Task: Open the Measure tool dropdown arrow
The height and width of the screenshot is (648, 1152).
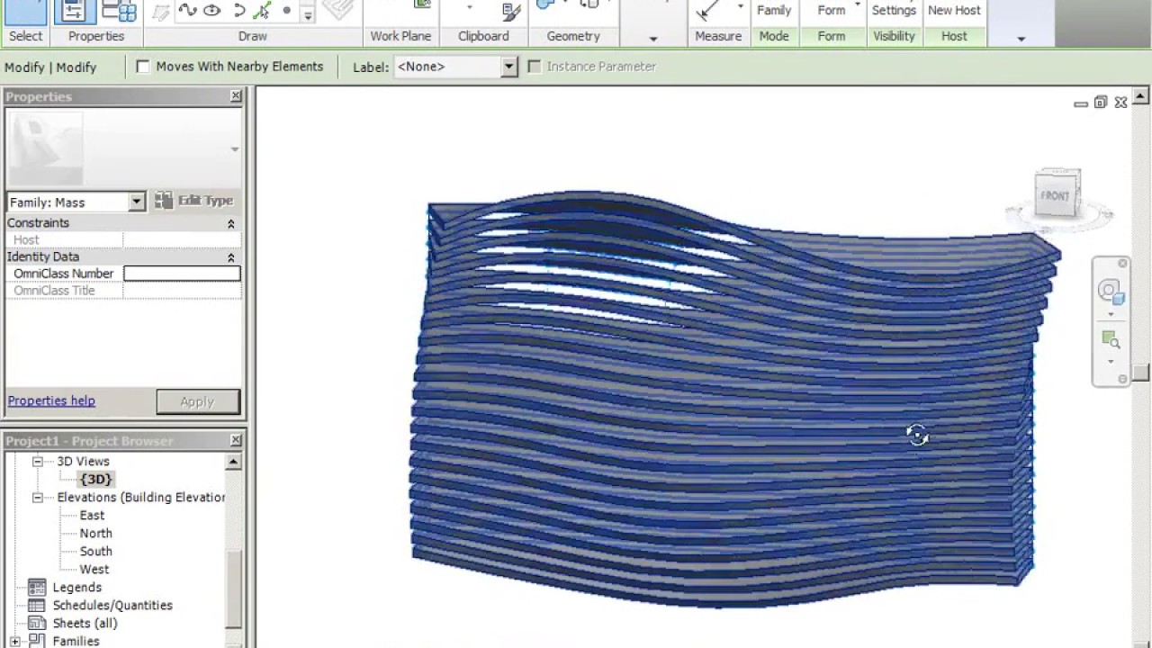Action: pyautogui.click(x=740, y=7)
